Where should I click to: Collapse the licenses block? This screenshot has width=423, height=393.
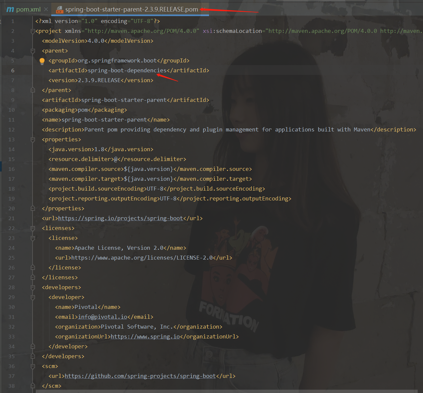[33, 228]
